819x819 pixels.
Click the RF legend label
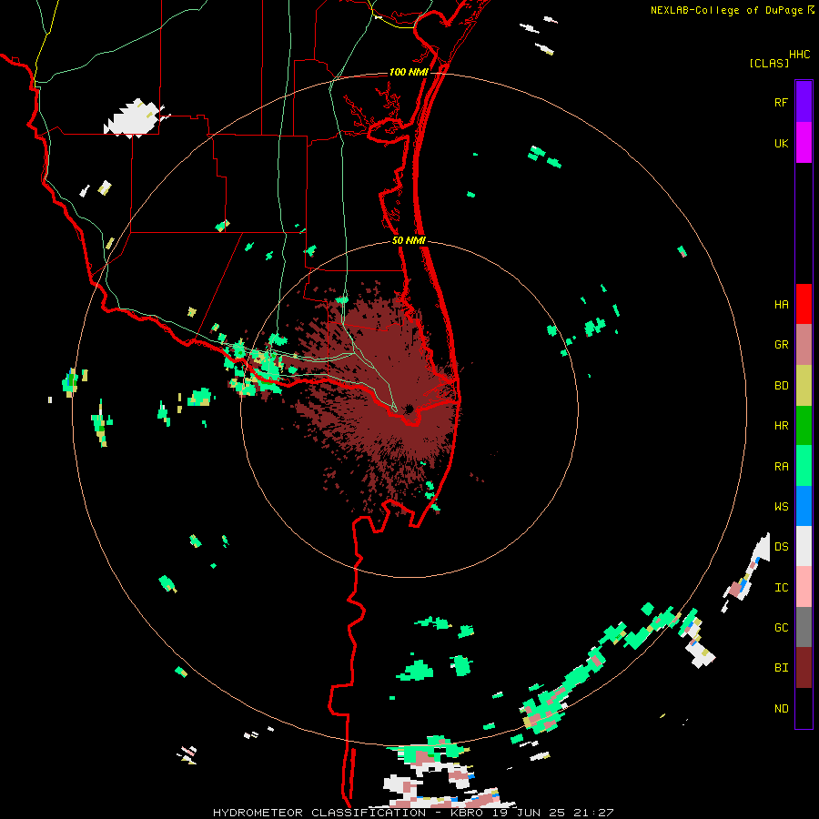point(781,102)
